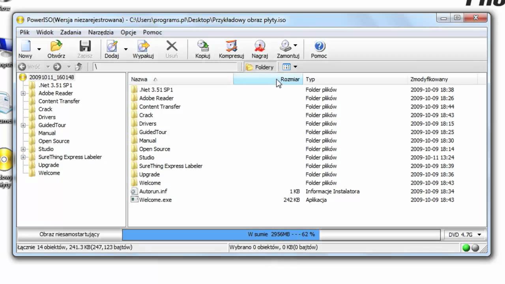Viewport: 505px width, 284px height.
Task: Click the Zamontuj (mount) toolbar icon
Action: tap(286, 46)
